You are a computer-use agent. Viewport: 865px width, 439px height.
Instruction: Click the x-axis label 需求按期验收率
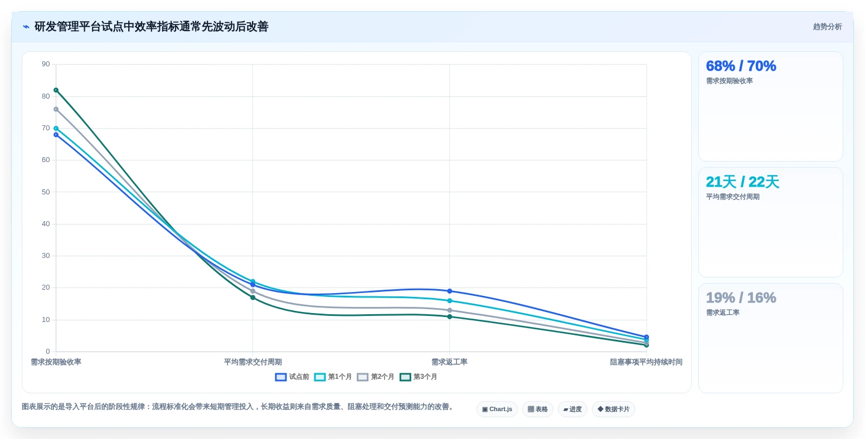click(56, 362)
